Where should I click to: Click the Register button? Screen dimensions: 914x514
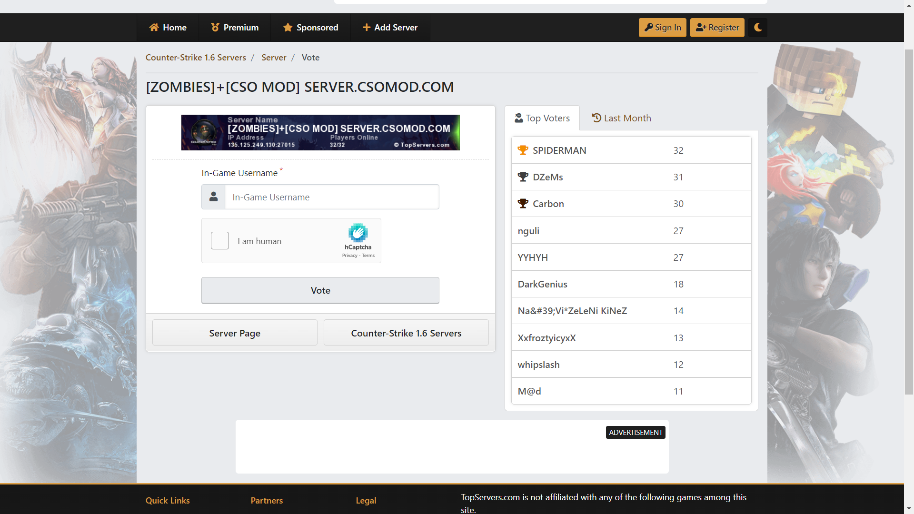[717, 28]
